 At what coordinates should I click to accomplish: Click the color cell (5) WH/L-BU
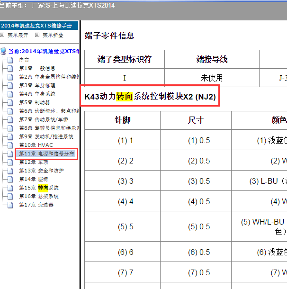[259, 226]
